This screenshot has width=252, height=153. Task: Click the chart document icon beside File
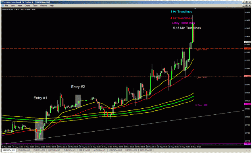click(x=2, y=6)
